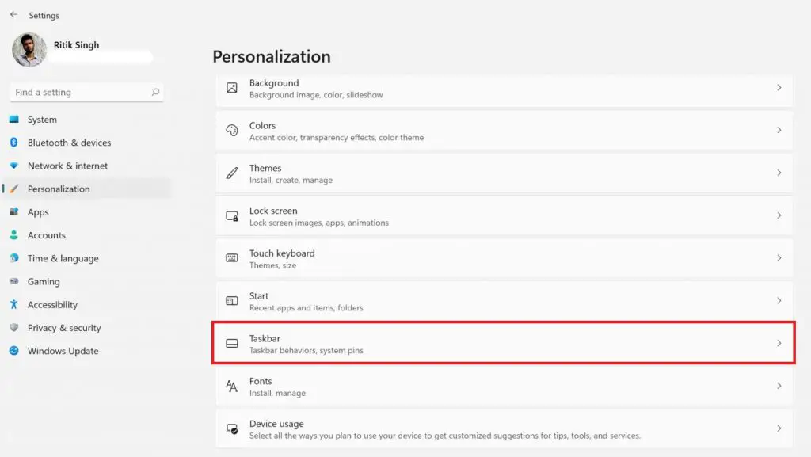Open the Lock screen chevron
The width and height of the screenshot is (811, 457).
pyautogui.click(x=779, y=215)
